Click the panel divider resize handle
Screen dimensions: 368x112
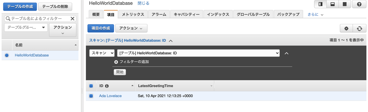pyautogui.click(x=82, y=91)
